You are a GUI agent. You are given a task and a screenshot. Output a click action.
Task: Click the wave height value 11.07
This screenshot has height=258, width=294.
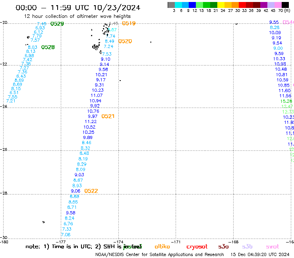(97, 95)
